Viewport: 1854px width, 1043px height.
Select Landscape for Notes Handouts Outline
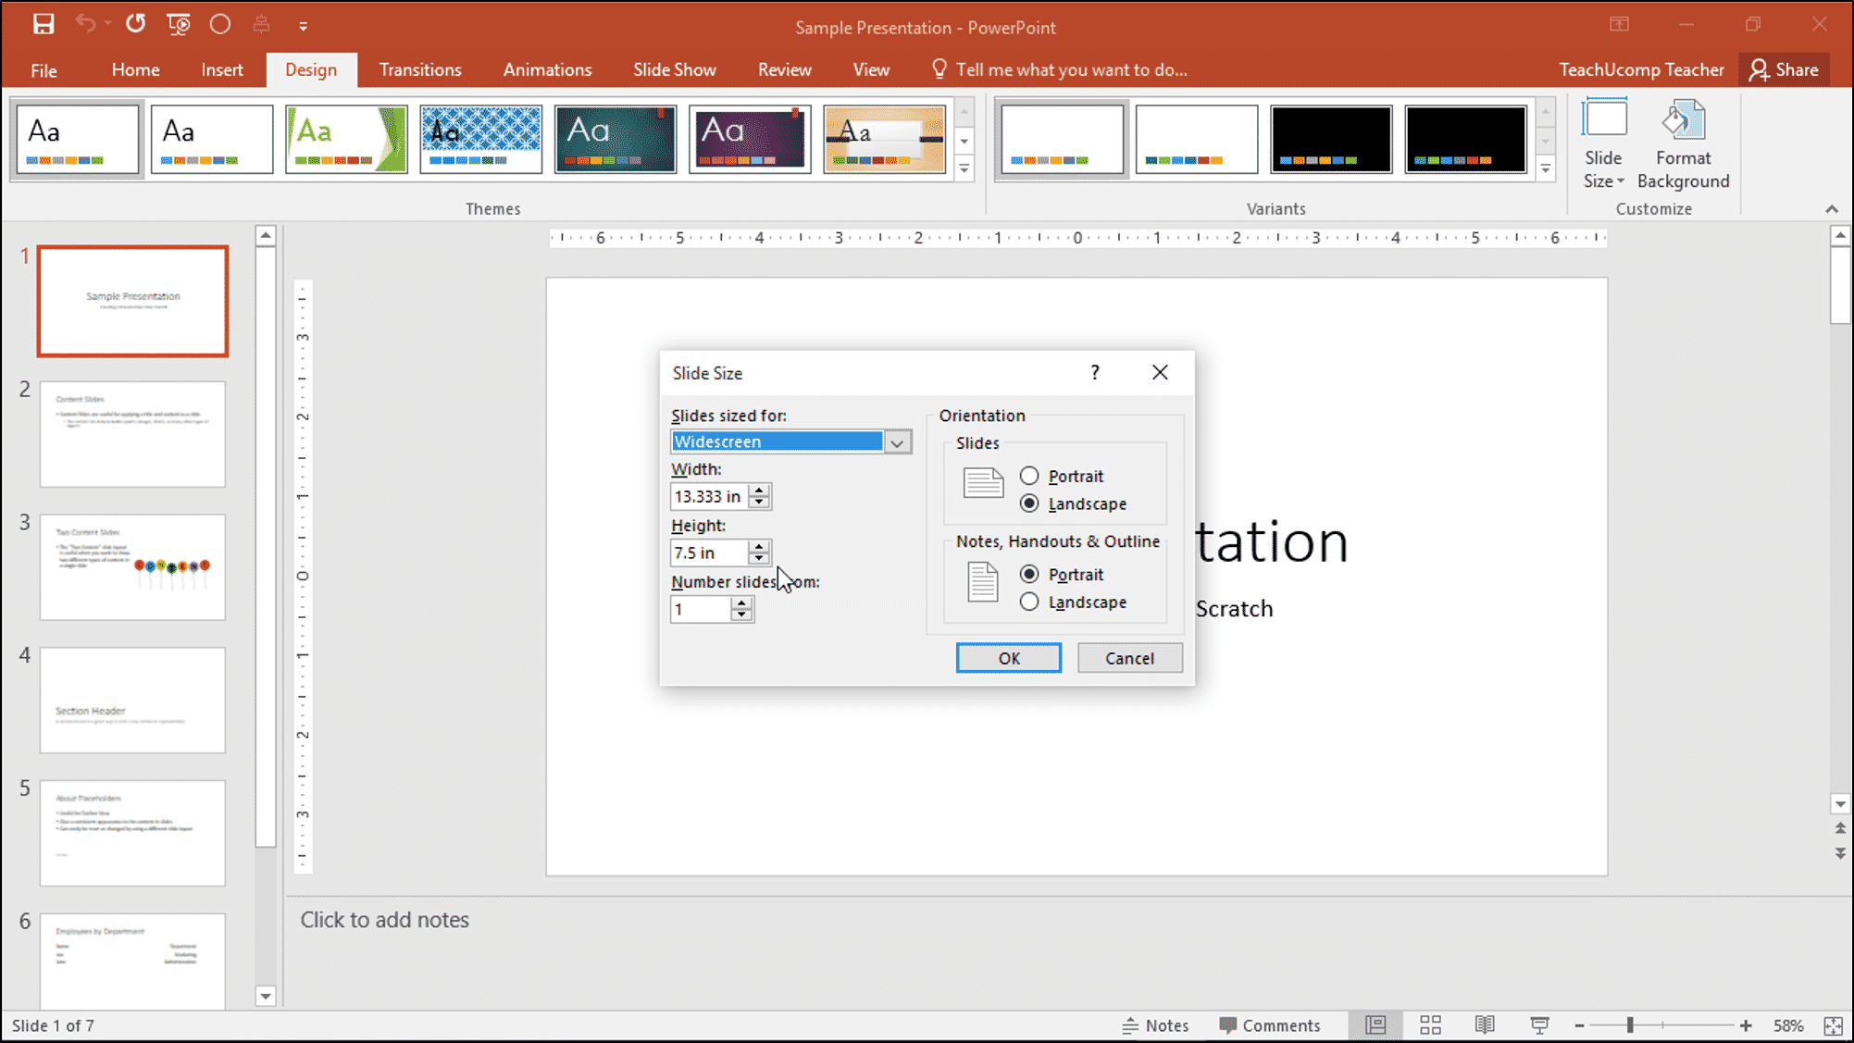(1029, 602)
